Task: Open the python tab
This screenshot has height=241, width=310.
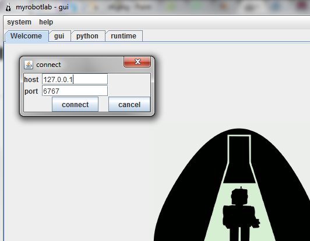Action: pyautogui.click(x=88, y=36)
